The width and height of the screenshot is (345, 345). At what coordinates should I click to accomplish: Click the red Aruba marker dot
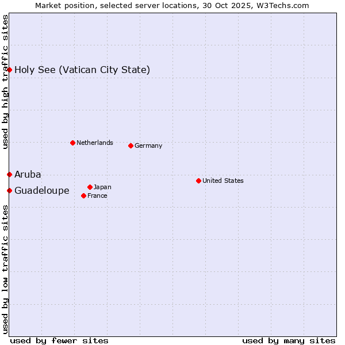point(10,174)
